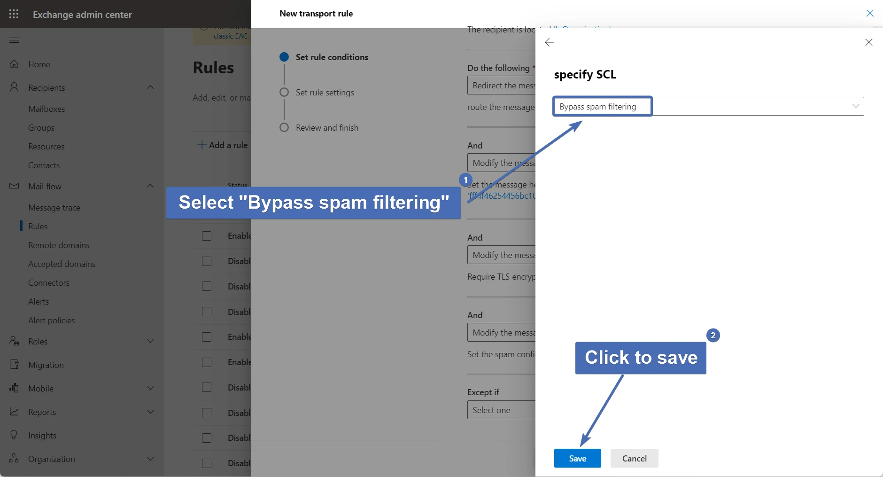Click the Migration icon in sidebar
The image size is (883, 477).
pyautogui.click(x=14, y=365)
